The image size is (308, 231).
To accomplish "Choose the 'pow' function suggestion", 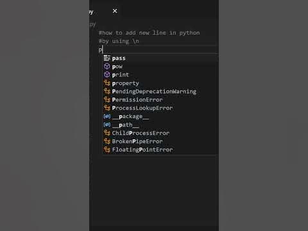I will (x=160, y=67).
